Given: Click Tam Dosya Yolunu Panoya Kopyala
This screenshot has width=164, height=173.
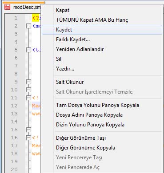Looking at the screenshot, I should coord(102,105).
